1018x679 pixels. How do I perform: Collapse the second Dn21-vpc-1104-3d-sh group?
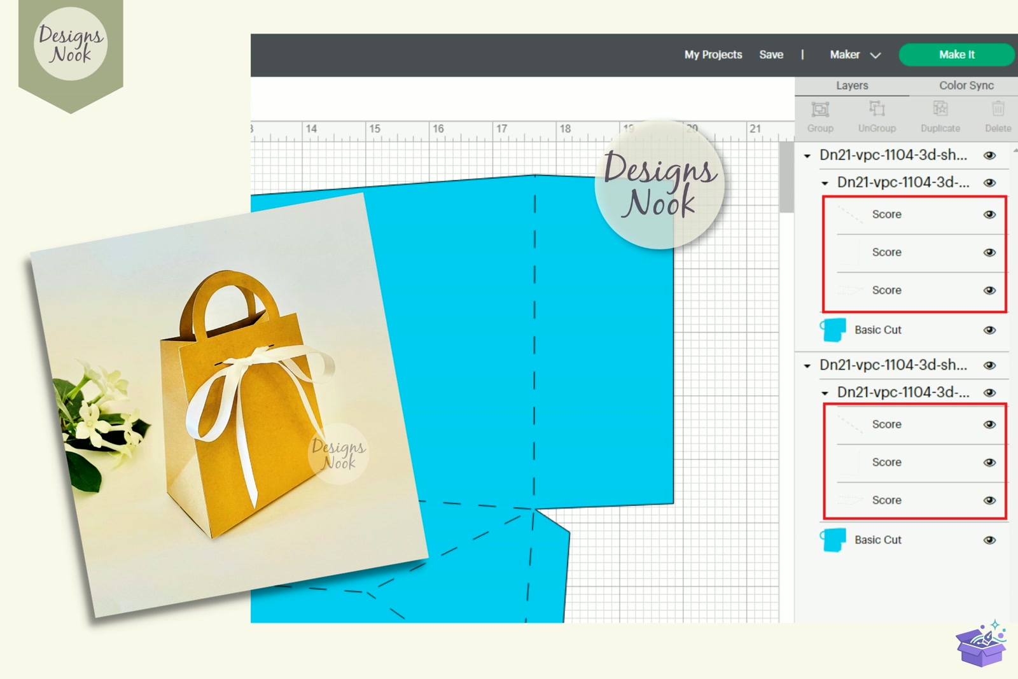[807, 366]
